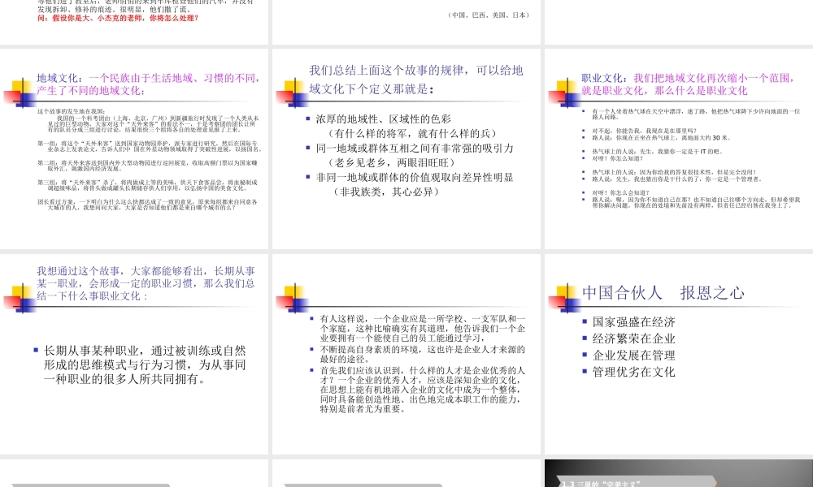Select the blank white slide at top right

tap(678, 20)
